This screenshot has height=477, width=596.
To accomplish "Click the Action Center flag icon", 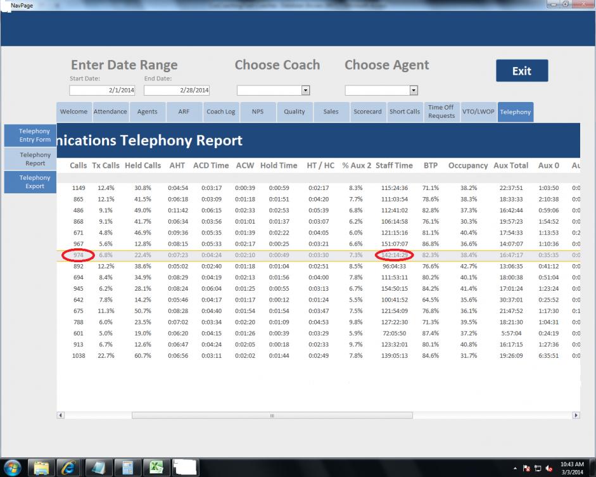I will click(526, 468).
